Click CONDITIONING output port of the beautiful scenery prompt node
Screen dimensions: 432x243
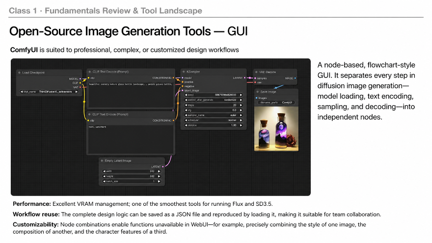173,78
